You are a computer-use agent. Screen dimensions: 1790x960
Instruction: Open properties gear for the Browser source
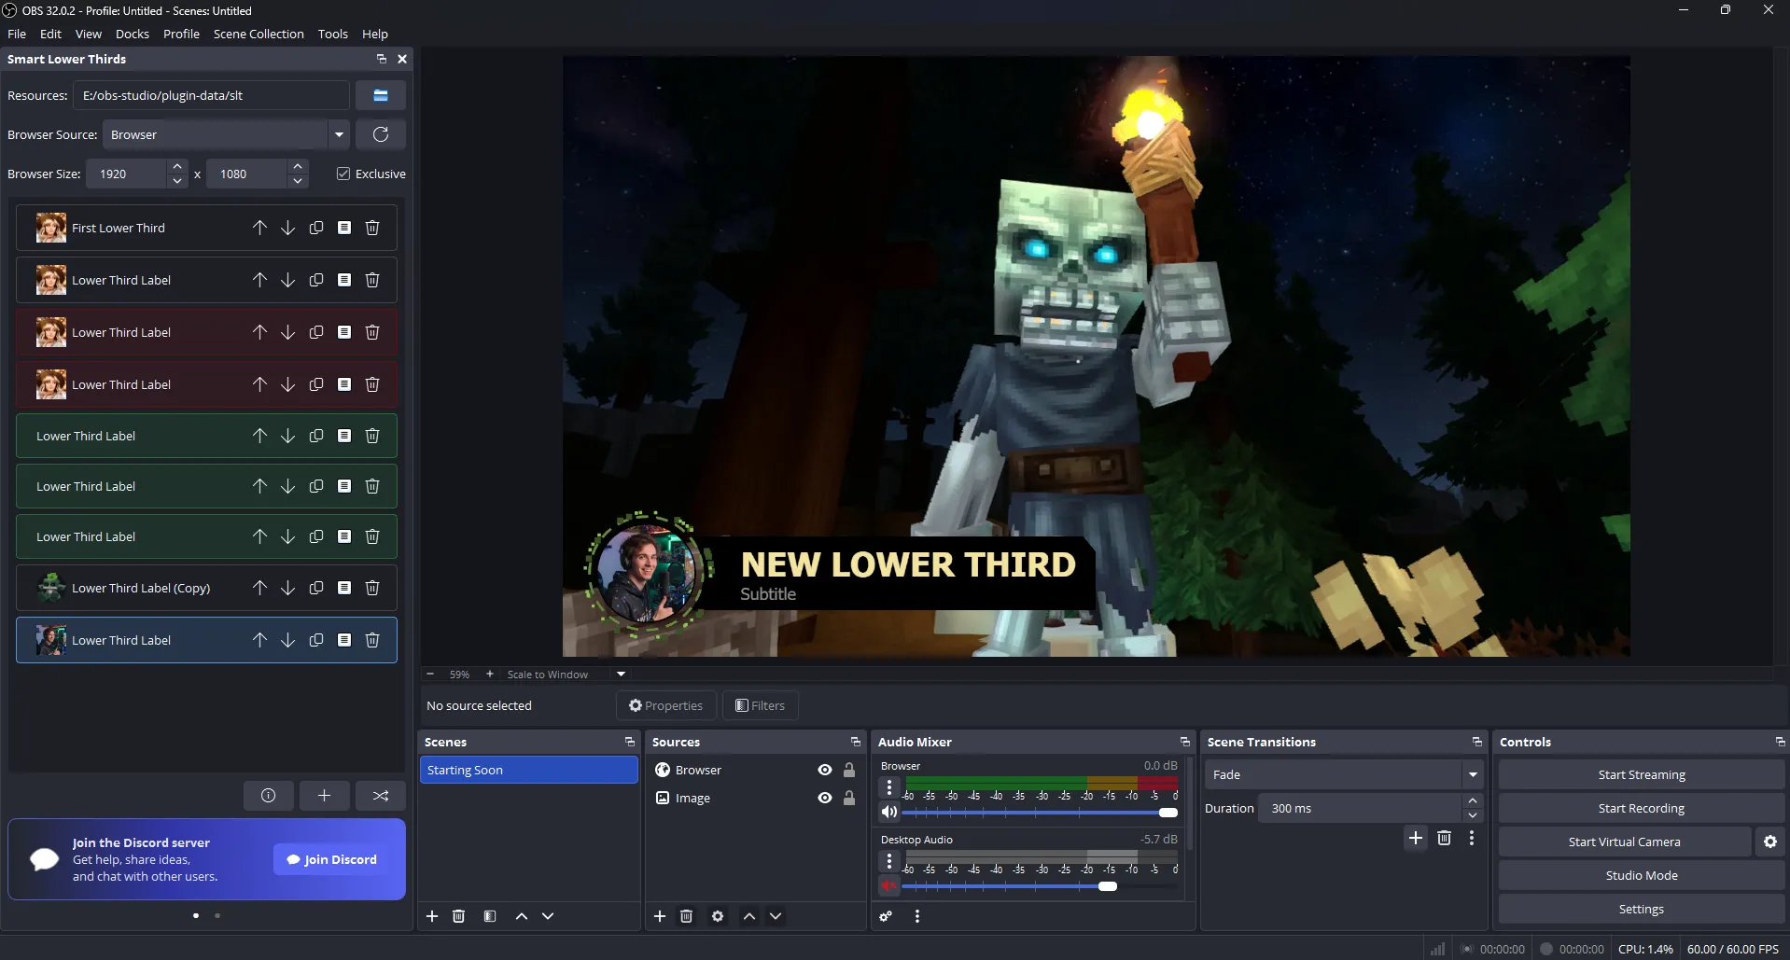click(717, 916)
